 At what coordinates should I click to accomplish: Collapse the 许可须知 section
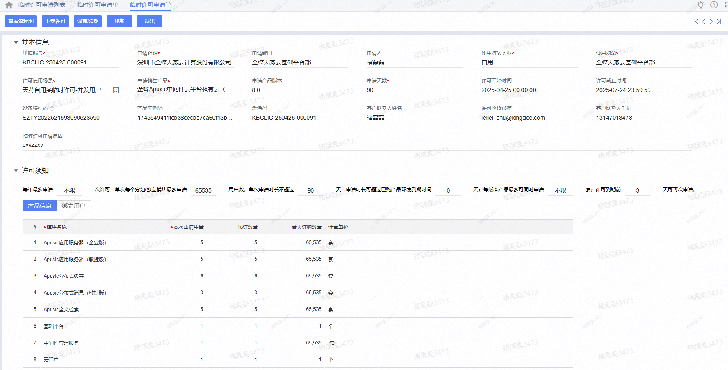tap(16, 171)
